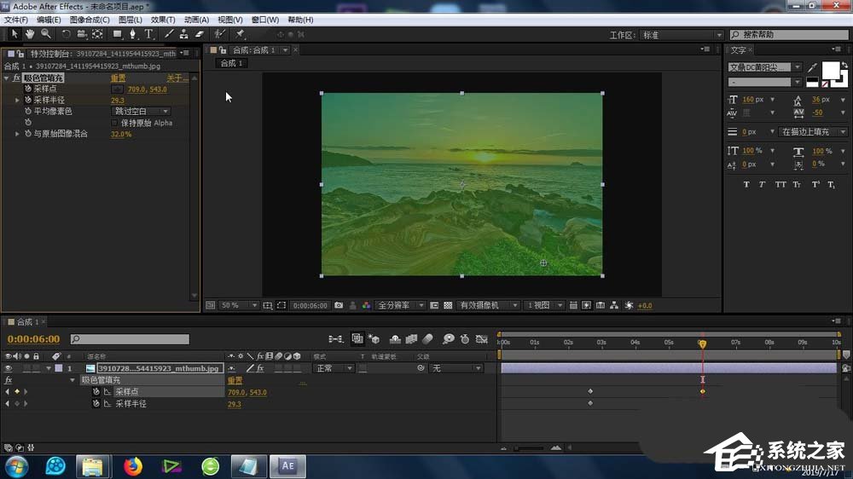
Task: Click 重置 in the effect controls panel
Action: (118, 78)
